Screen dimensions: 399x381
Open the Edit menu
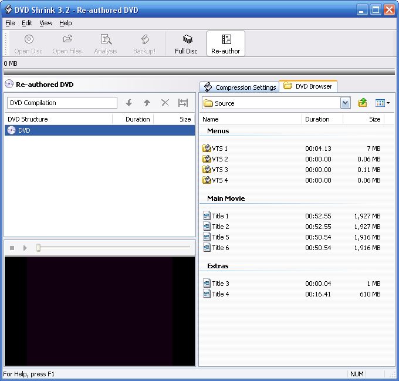point(27,23)
